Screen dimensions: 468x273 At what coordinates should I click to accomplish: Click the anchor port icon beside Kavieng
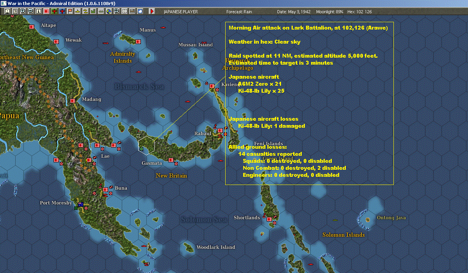click(206, 83)
